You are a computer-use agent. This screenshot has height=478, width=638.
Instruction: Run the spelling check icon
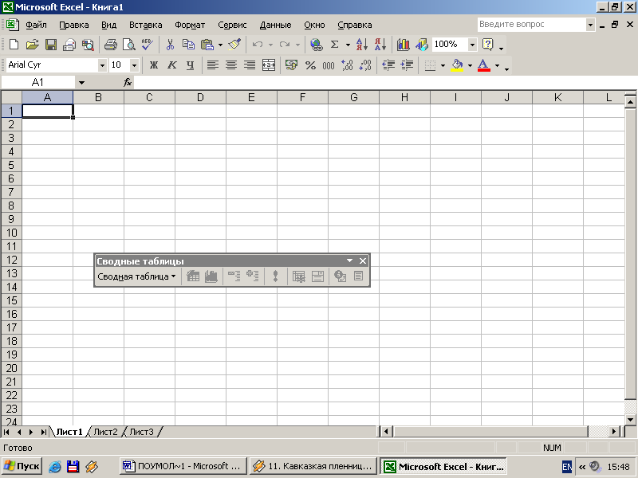coord(148,45)
